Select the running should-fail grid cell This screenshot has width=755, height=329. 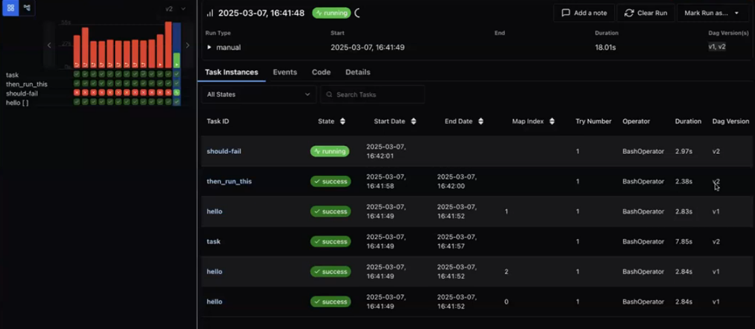coord(176,93)
